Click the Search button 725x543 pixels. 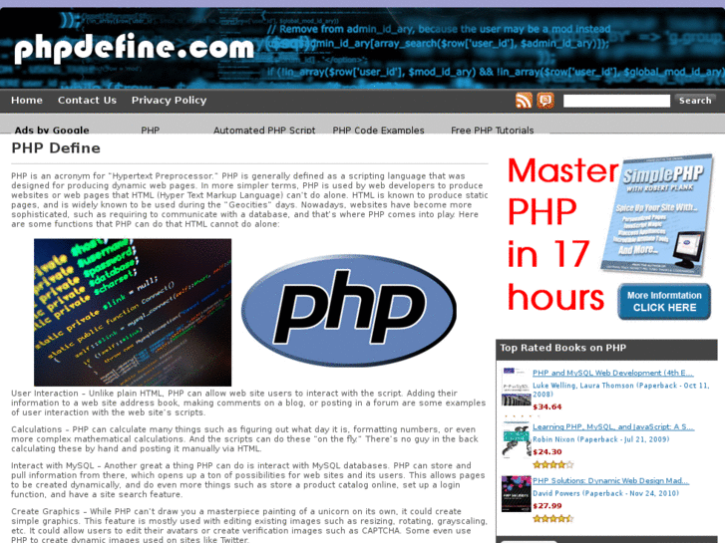click(x=695, y=101)
